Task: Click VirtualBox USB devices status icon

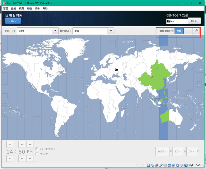Action: (x=161, y=165)
